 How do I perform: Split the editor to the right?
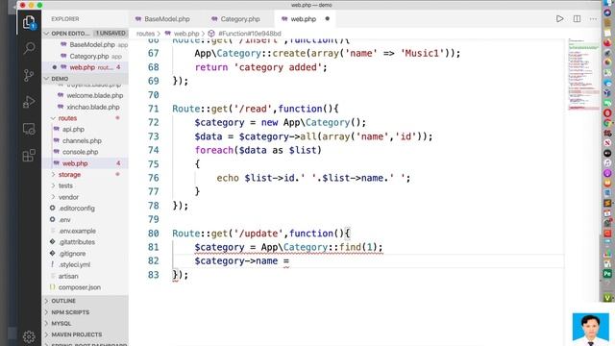pyautogui.click(x=577, y=19)
